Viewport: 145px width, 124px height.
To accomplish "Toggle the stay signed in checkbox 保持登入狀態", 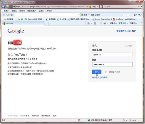I will click(x=106, y=72).
